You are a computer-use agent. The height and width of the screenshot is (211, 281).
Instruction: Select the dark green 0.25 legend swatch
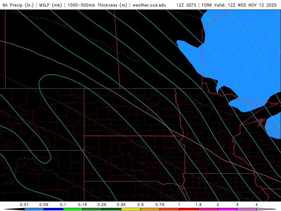[111, 209]
